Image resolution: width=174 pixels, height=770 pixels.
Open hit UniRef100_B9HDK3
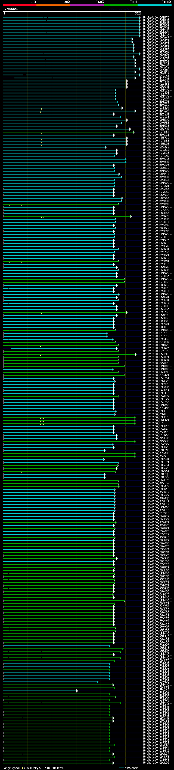click(x=156, y=26)
